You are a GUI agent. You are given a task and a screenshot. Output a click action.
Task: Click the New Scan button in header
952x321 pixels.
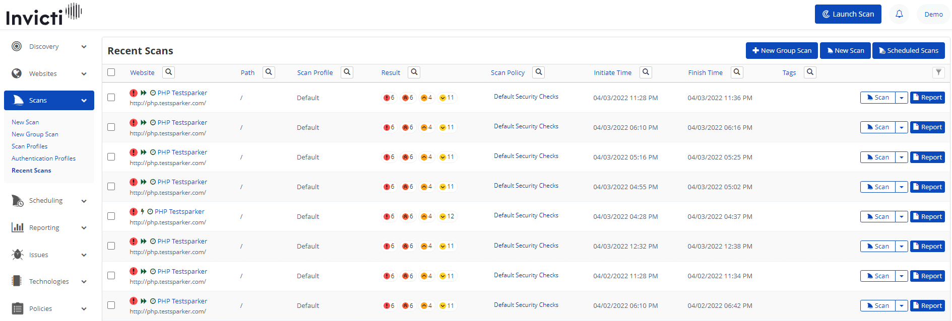(845, 50)
